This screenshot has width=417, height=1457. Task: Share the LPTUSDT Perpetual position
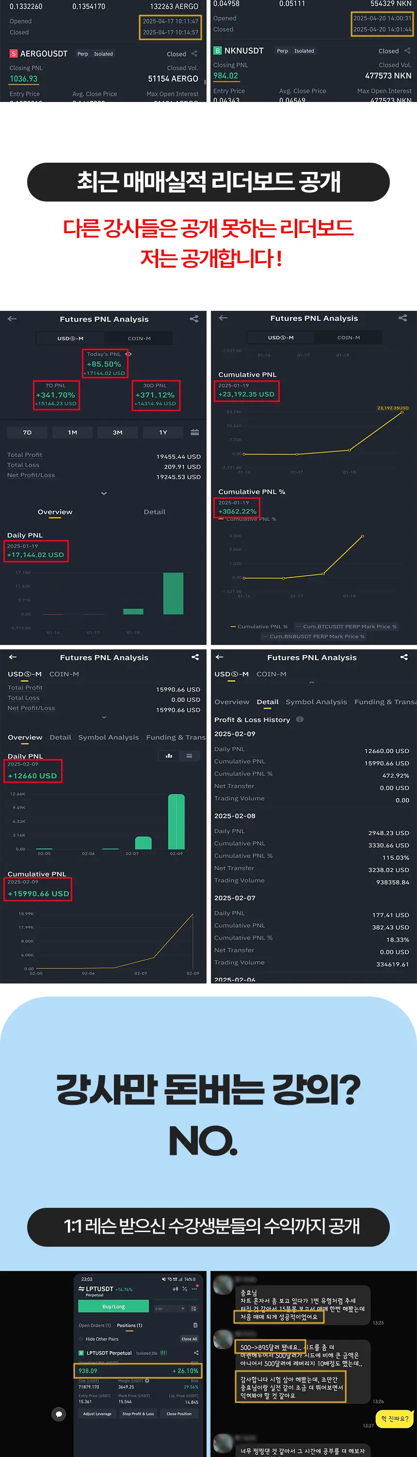pos(196,1353)
